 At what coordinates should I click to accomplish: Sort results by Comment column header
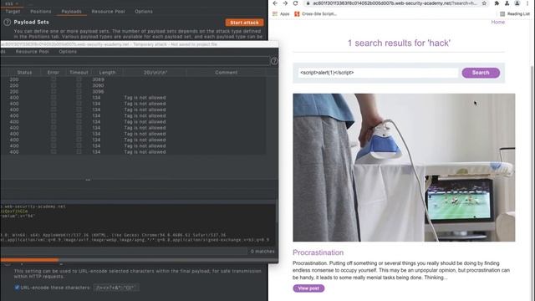(227, 73)
